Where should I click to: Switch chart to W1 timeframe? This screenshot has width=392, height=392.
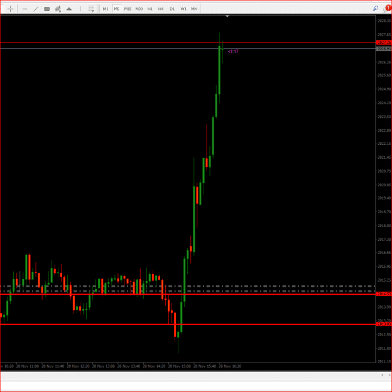click(x=183, y=9)
